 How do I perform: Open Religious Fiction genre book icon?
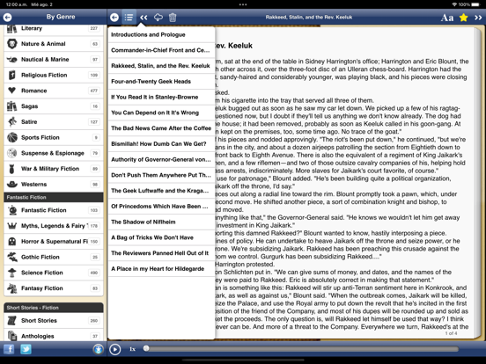pos(12,75)
